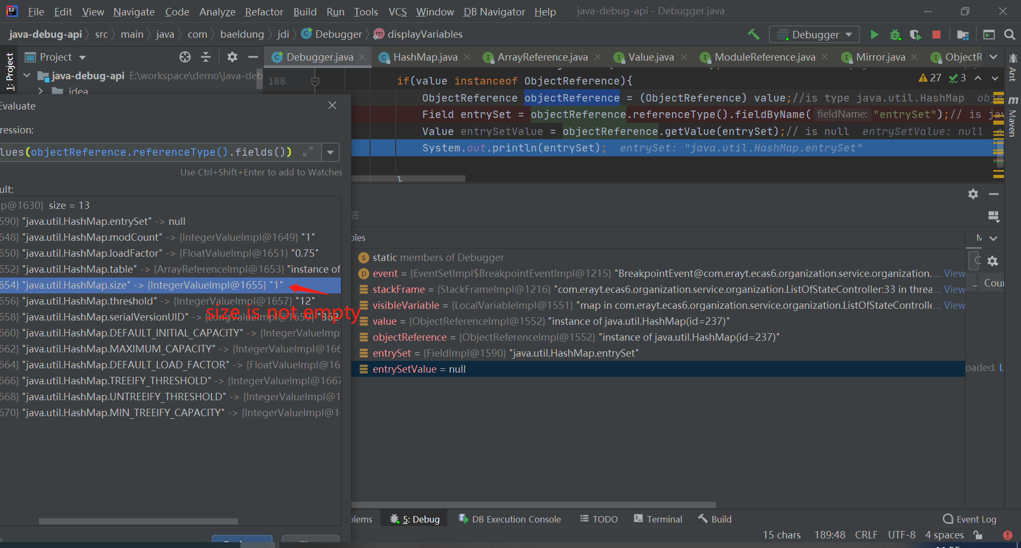Locate current file in Project panel
Screen dimensions: 1021x548
(185, 57)
